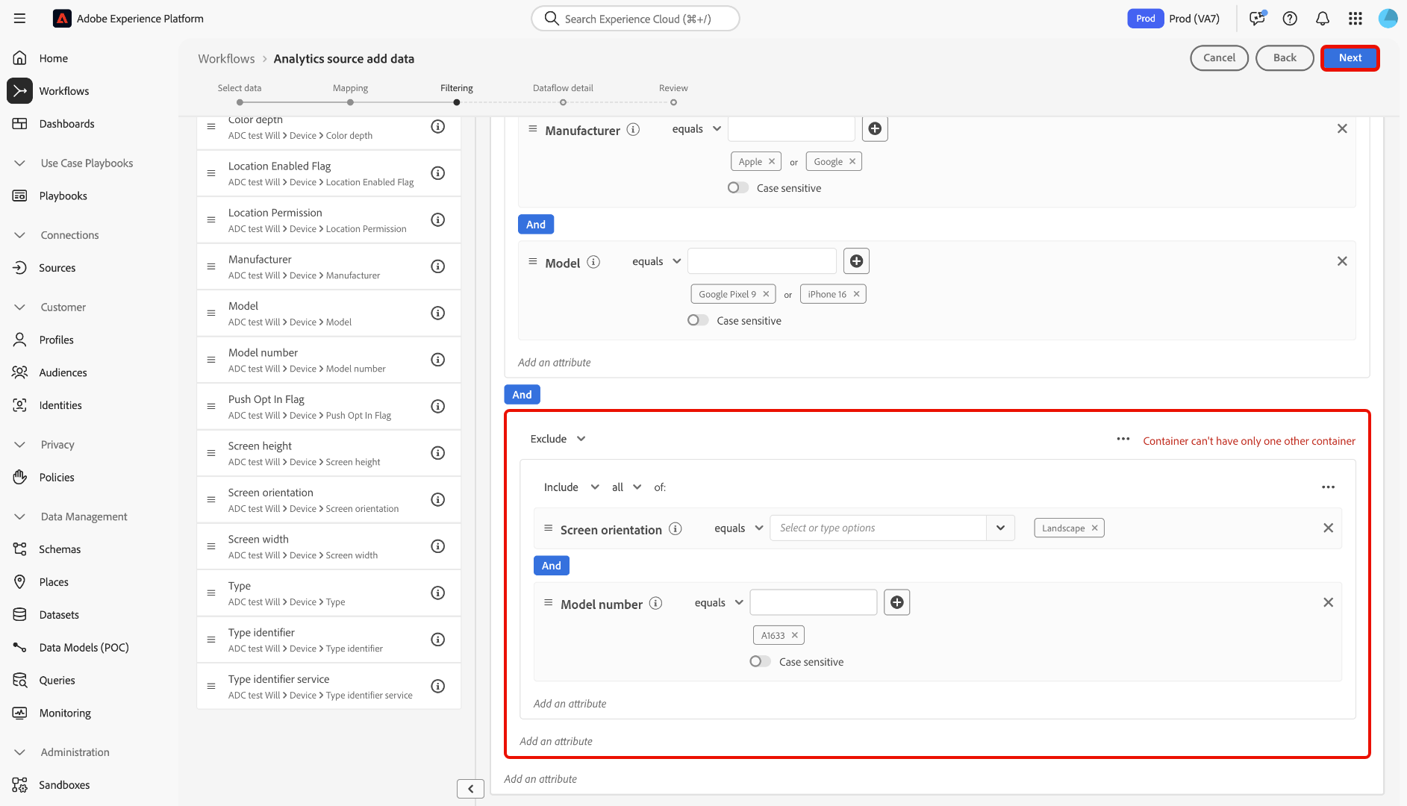Open Model number equals operator dropdown
This screenshot has width=1407, height=806.
[719, 602]
